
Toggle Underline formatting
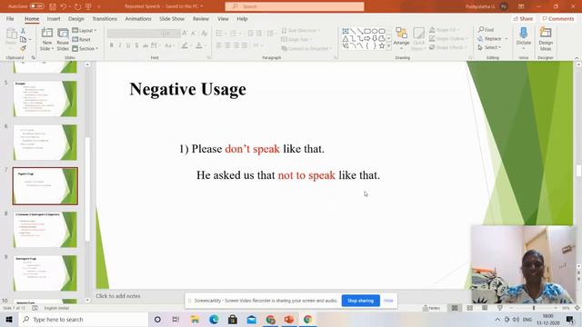coord(128,45)
